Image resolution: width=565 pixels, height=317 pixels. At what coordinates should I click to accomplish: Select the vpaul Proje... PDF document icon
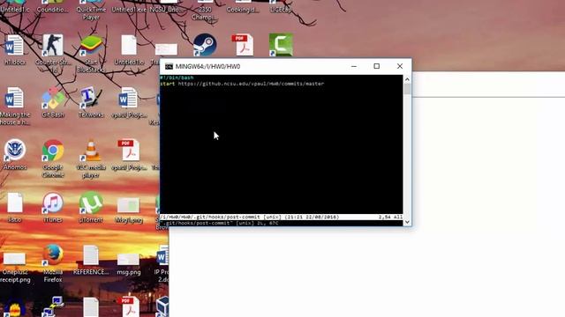click(x=129, y=151)
